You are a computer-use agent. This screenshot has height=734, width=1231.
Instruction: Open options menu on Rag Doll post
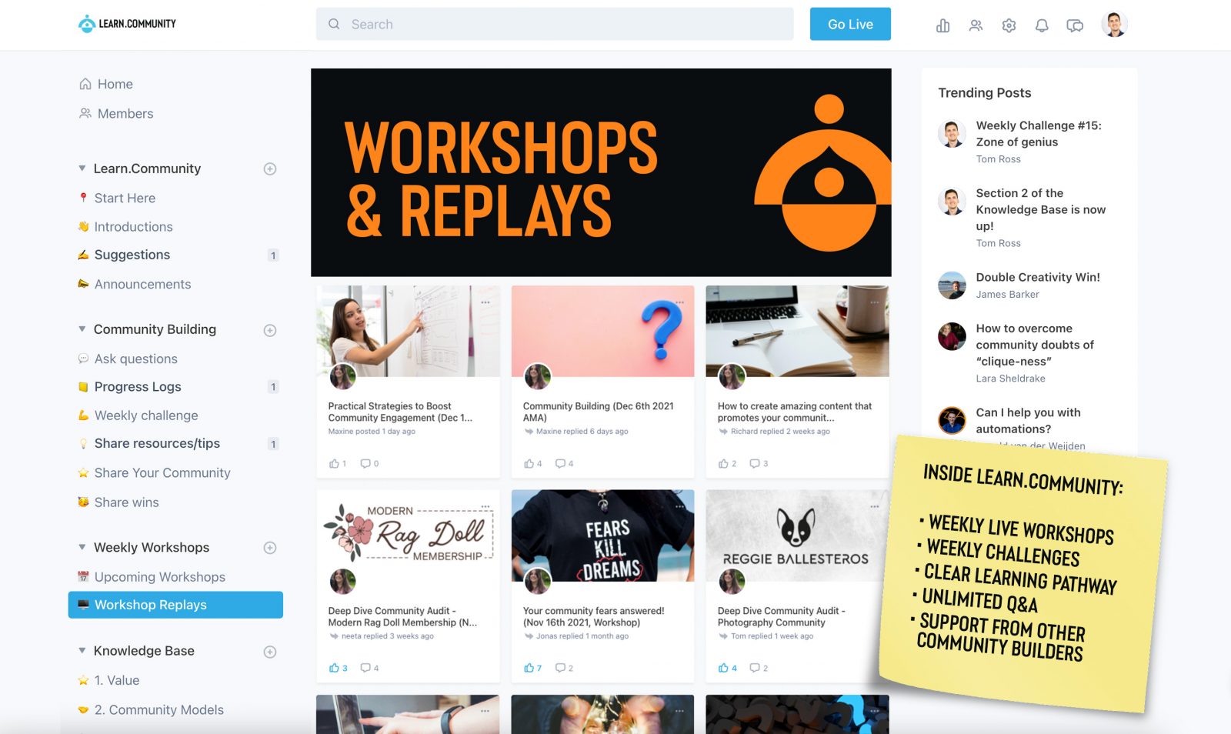[485, 507]
